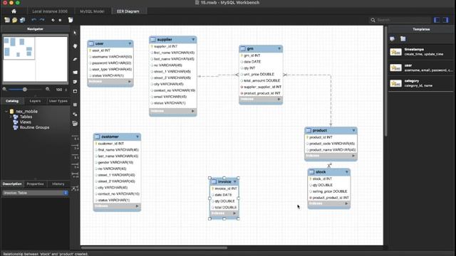
Task: Expand the Tables node in catalog tree
Action: coord(11,117)
